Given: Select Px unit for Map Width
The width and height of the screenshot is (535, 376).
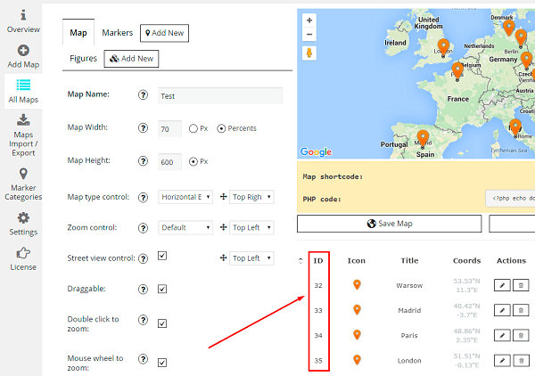Looking at the screenshot, I should click(x=193, y=128).
